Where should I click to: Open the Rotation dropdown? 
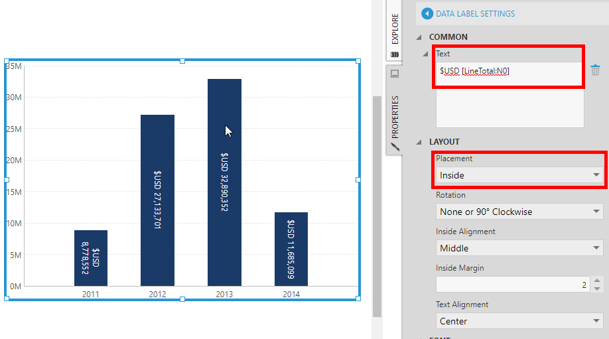519,212
